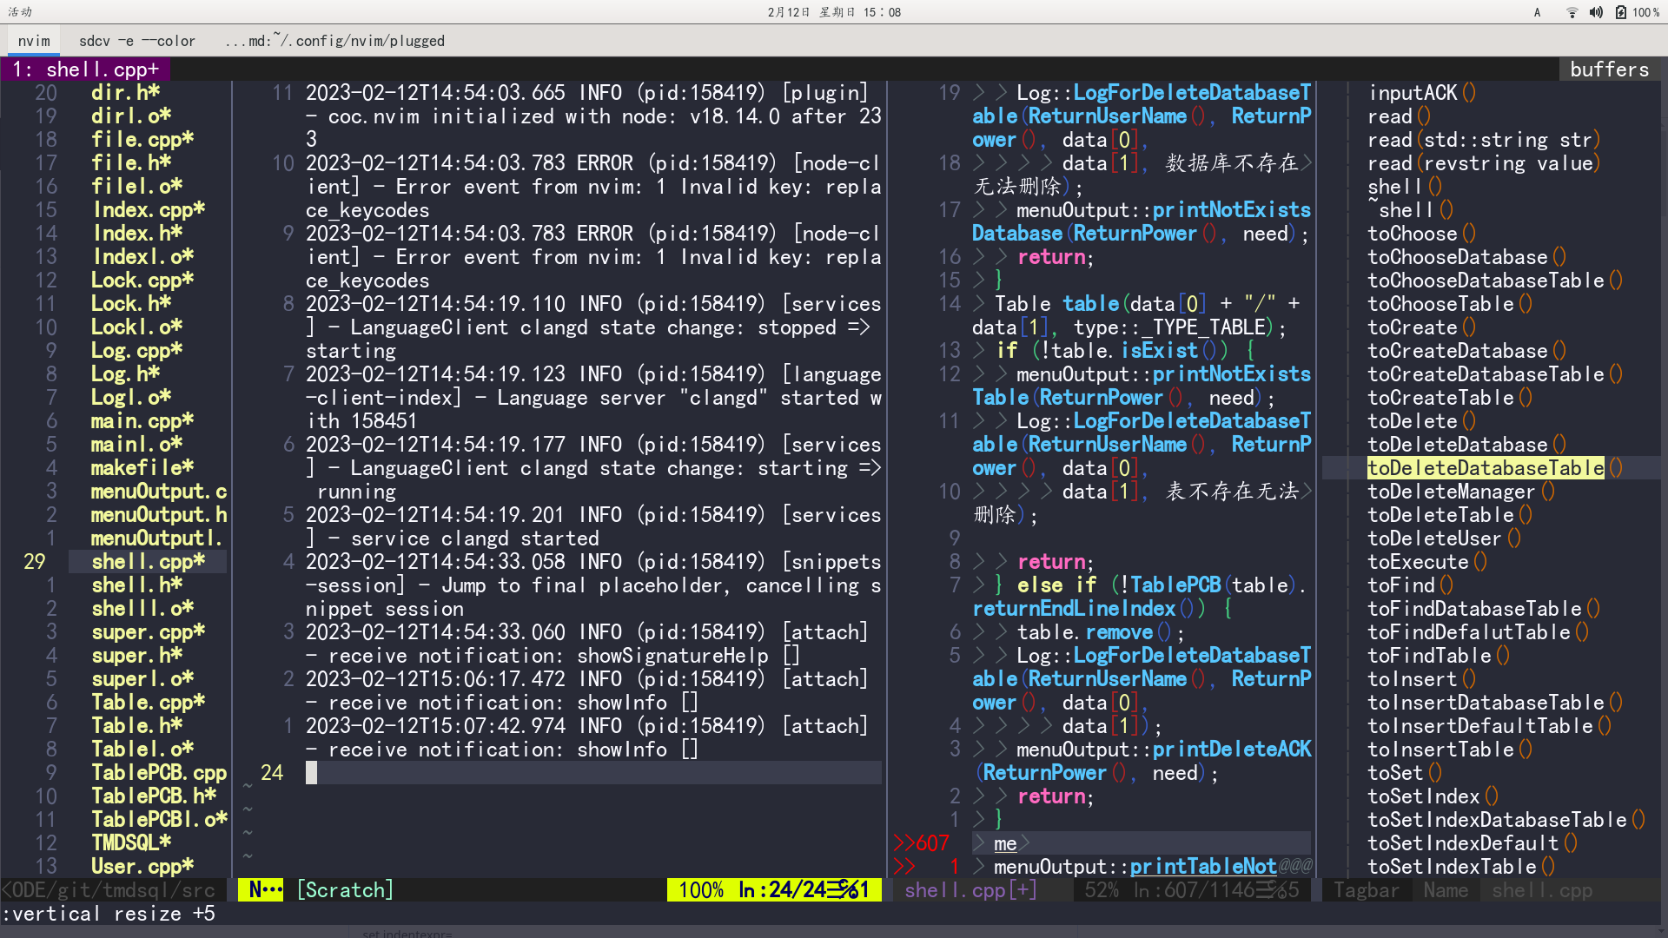Click the input method A indicator

[x=1537, y=12]
